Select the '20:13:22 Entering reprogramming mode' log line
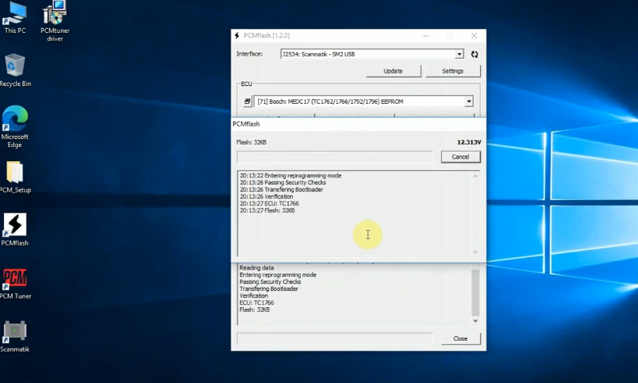Screen dimensions: 638x383 (x=291, y=176)
